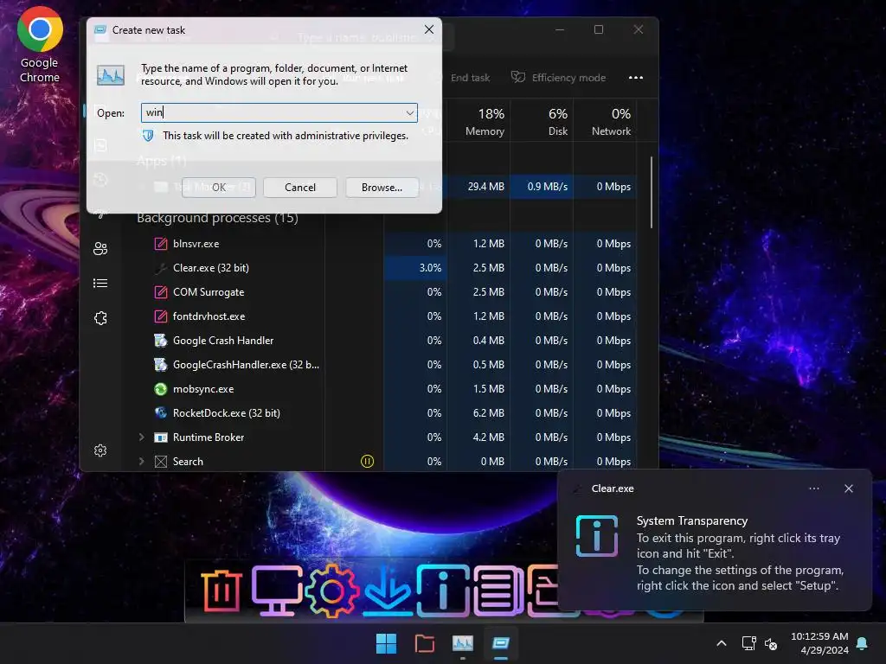Click the System Transparency notification info icon

coord(597,536)
